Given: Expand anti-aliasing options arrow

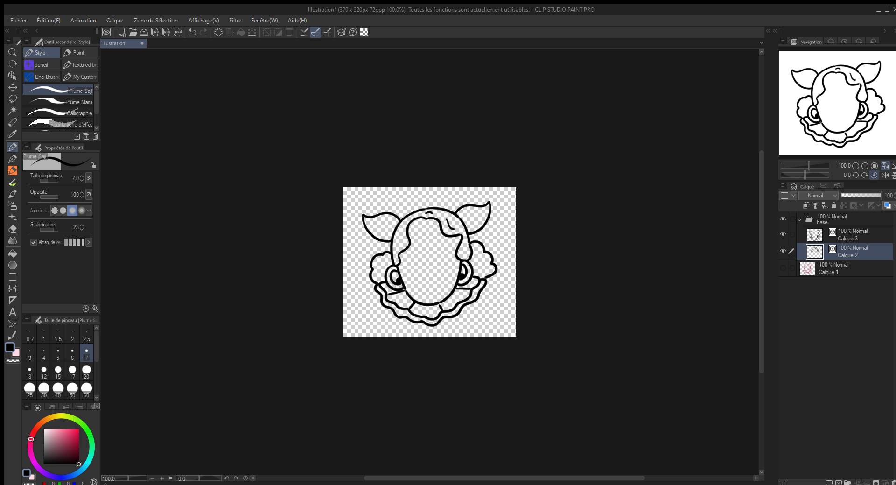Looking at the screenshot, I should point(89,211).
